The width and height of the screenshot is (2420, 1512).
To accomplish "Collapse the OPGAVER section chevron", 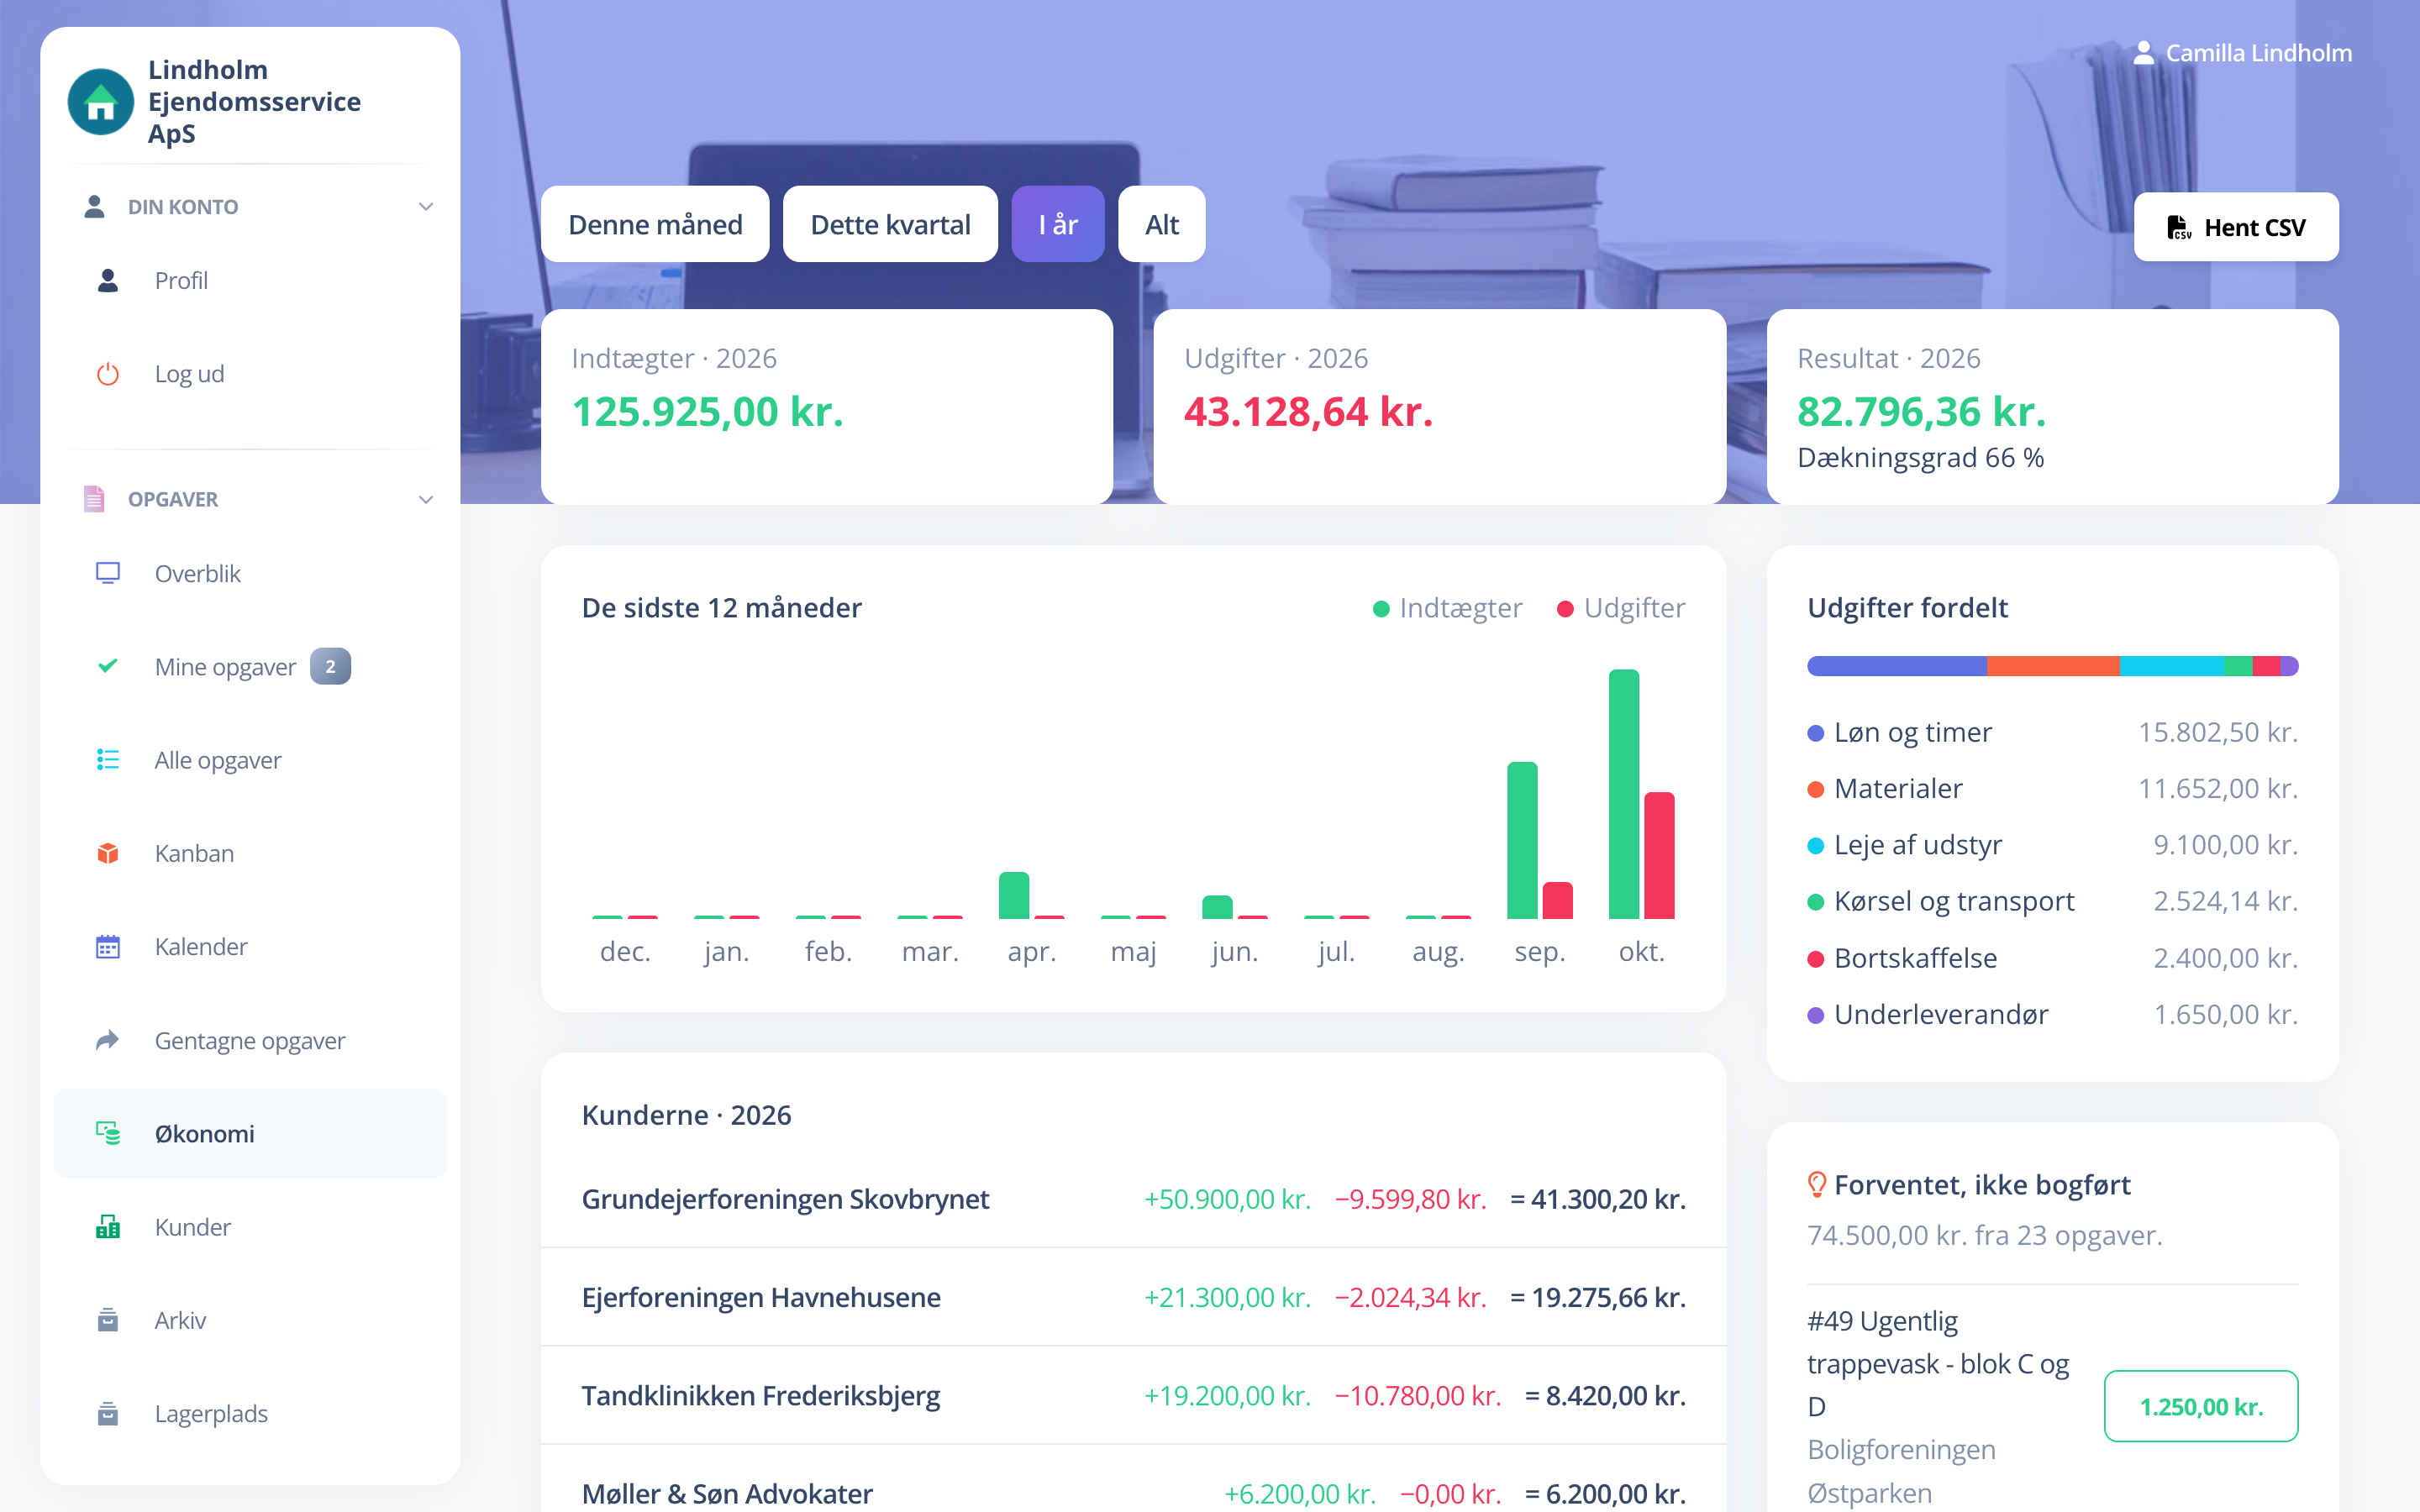I will (x=426, y=499).
